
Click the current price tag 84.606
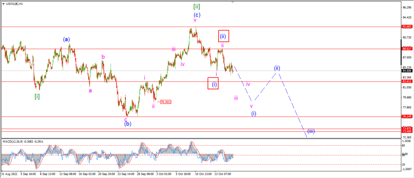[406, 71]
